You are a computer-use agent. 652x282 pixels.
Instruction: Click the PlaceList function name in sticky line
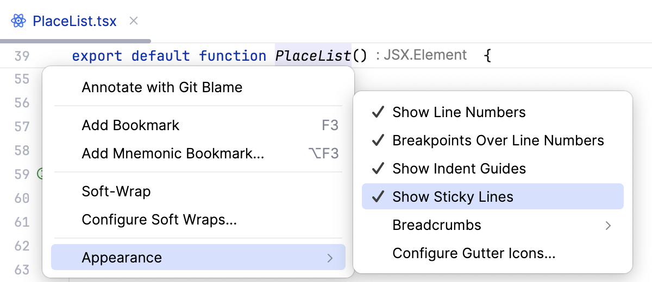[313, 55]
